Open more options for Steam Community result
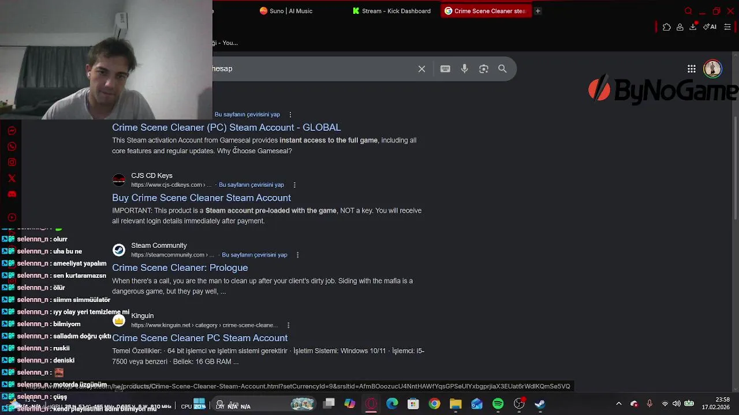 pyautogui.click(x=297, y=255)
